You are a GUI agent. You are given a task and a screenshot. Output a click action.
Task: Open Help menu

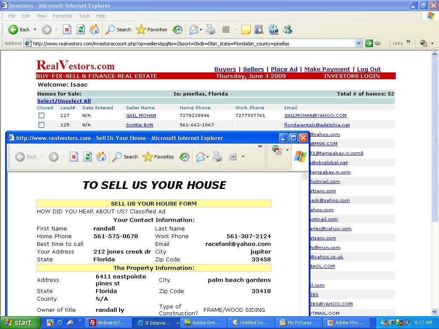101,16
